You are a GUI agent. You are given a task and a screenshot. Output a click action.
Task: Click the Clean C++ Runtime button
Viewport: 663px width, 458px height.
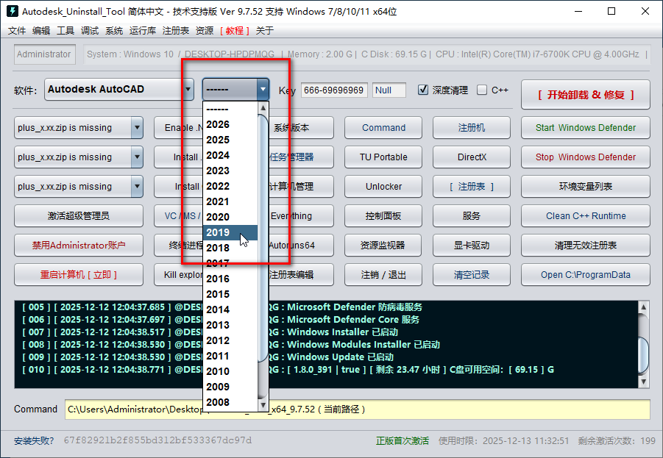585,216
